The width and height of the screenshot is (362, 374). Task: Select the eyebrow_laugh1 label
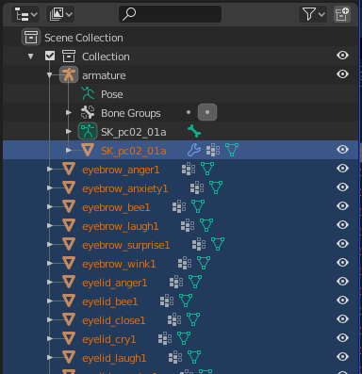[121, 226]
